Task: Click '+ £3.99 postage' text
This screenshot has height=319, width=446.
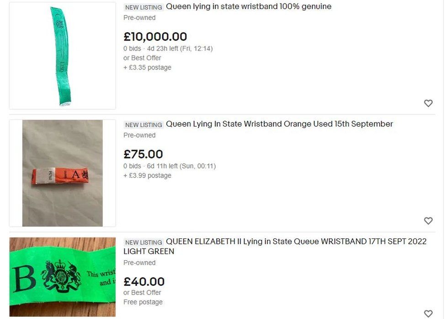Action: tap(147, 175)
